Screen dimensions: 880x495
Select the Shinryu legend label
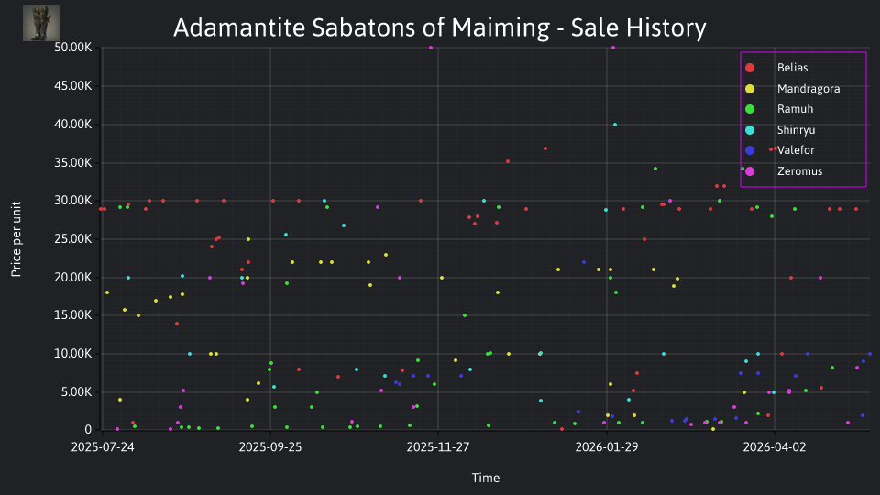[796, 130]
